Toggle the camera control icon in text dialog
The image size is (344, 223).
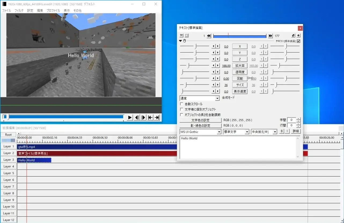(181, 36)
